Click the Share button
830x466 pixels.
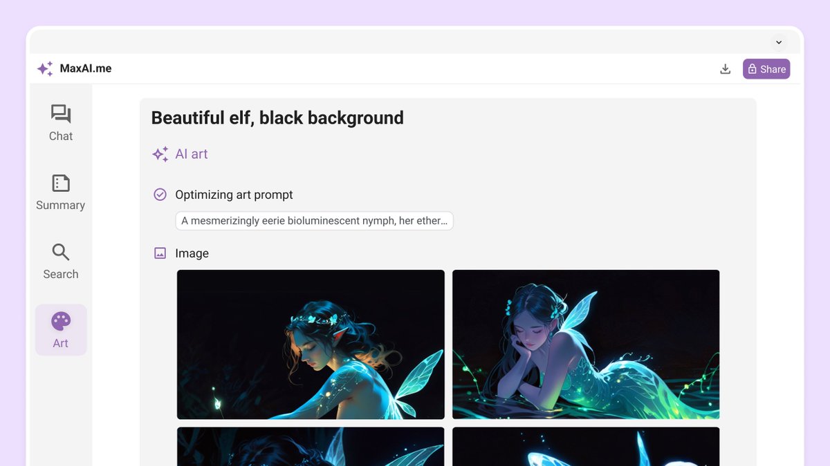[766, 69]
